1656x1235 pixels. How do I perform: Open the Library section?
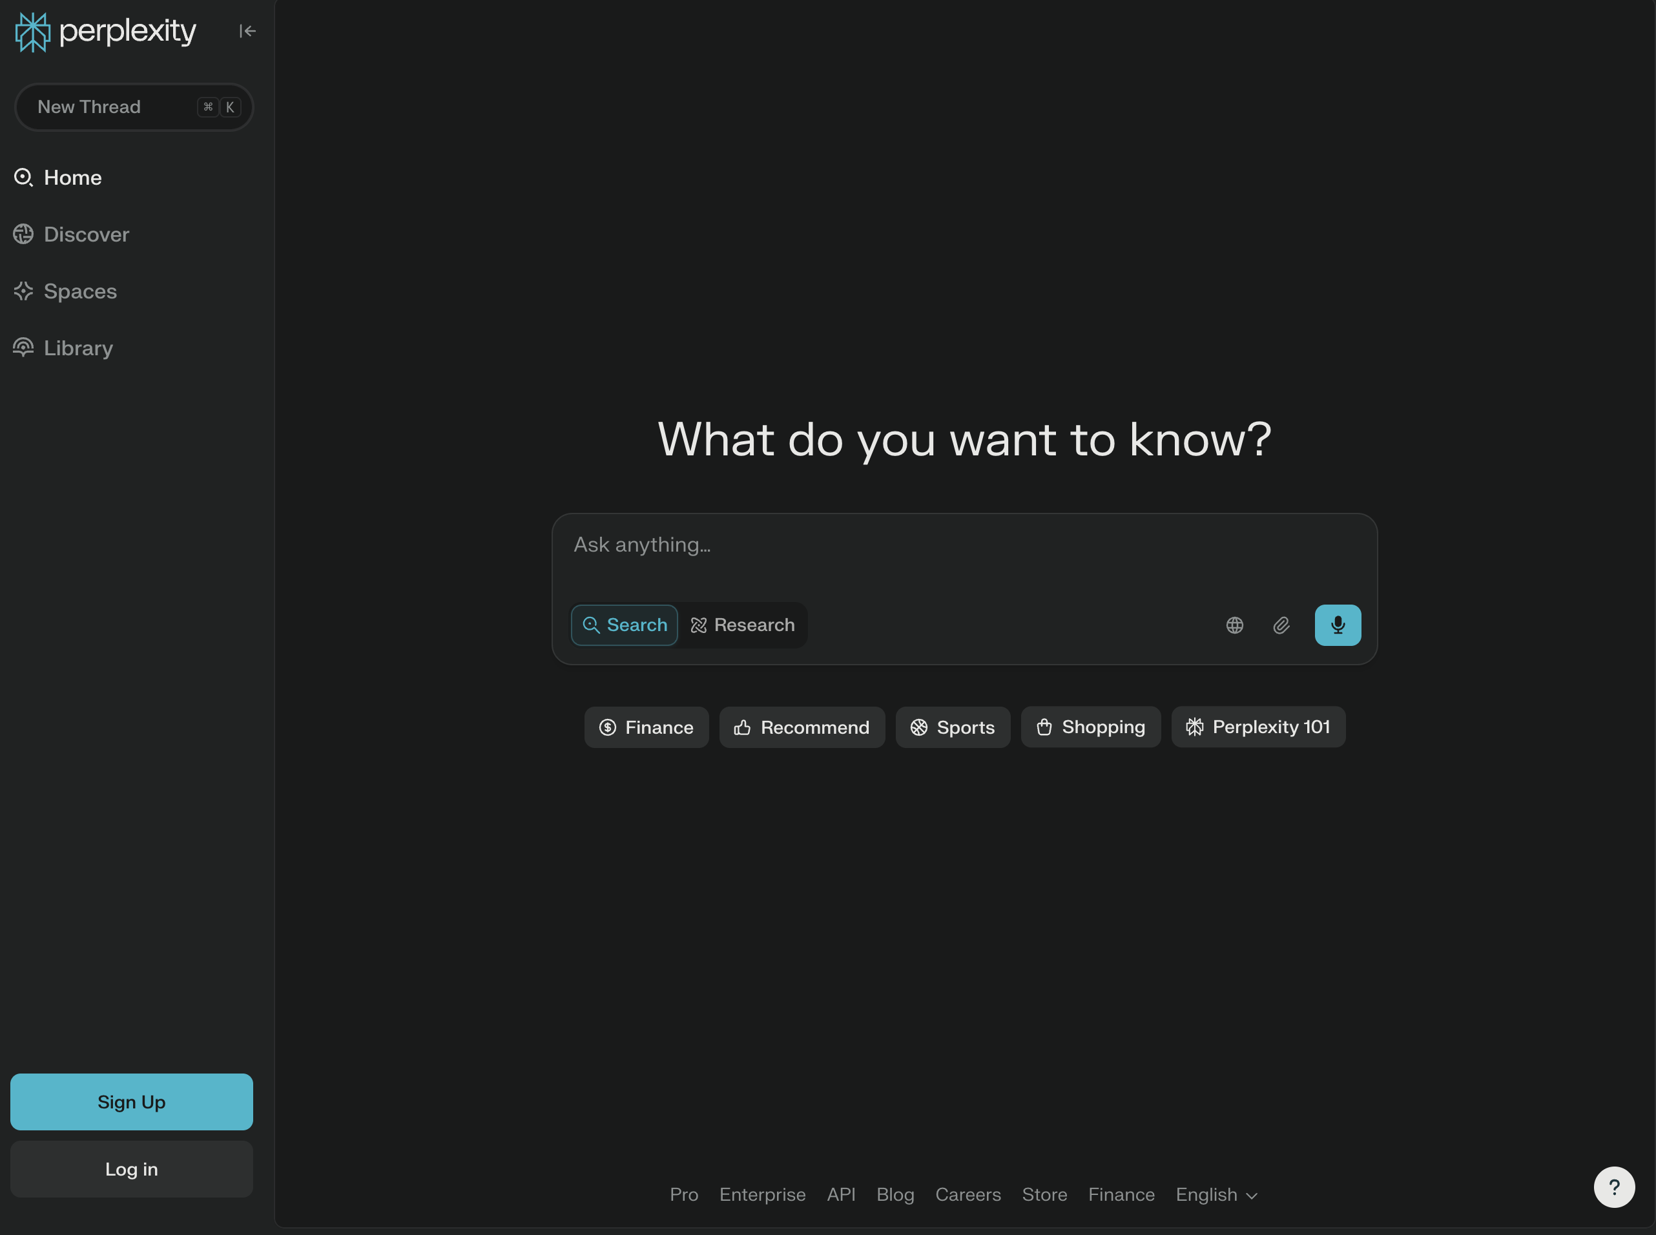coord(63,348)
